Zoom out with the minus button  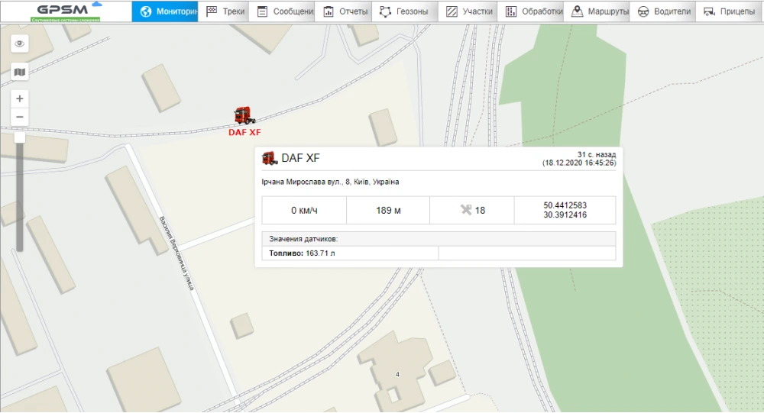[x=20, y=118]
